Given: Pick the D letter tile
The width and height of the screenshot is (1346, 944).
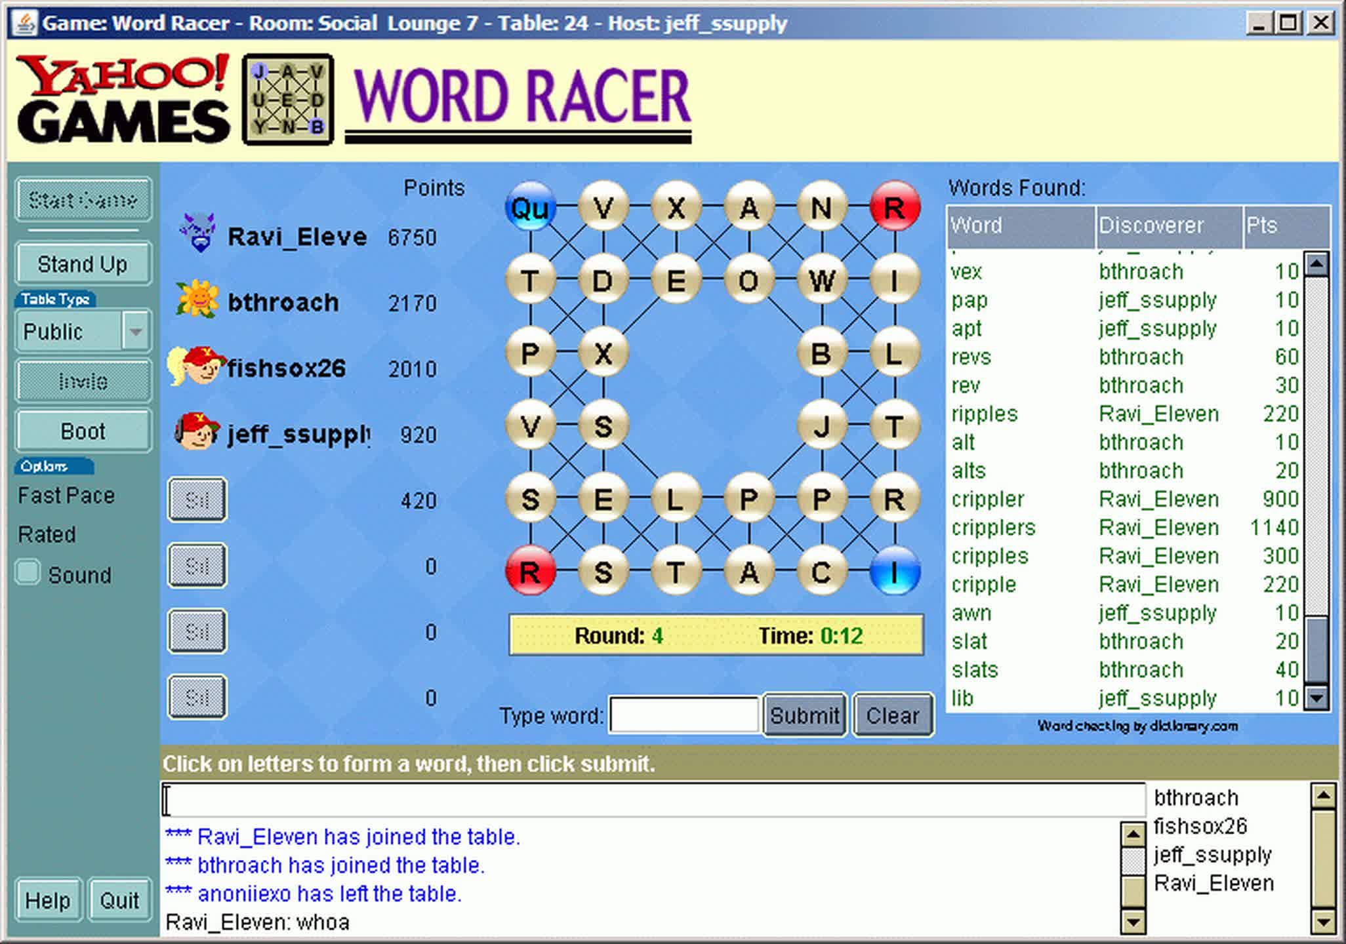Looking at the screenshot, I should (x=603, y=281).
